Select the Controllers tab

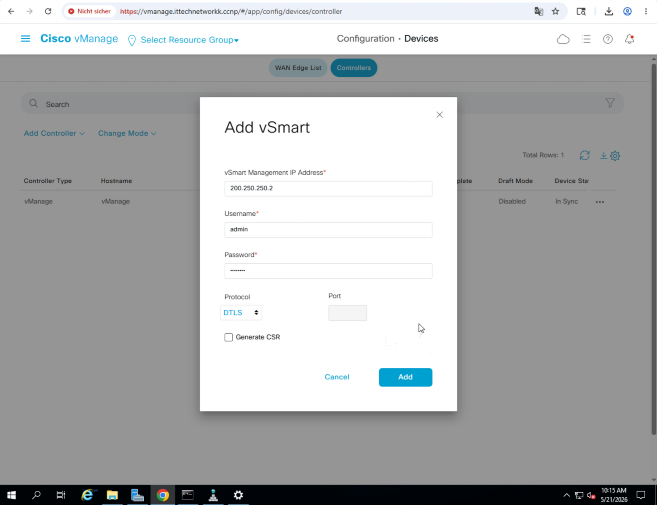tap(354, 68)
